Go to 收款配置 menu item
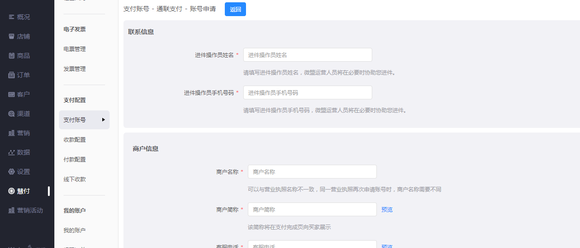The width and height of the screenshot is (580, 248). click(75, 140)
